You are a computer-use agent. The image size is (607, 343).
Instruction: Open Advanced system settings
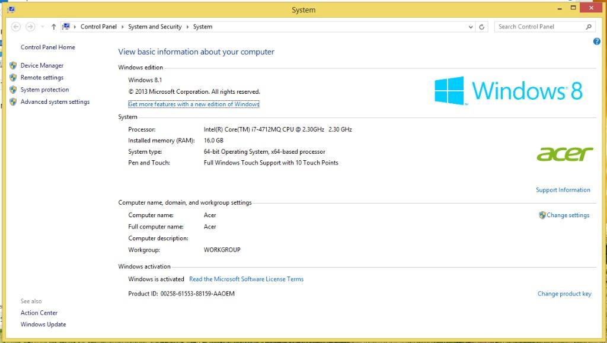coord(55,101)
